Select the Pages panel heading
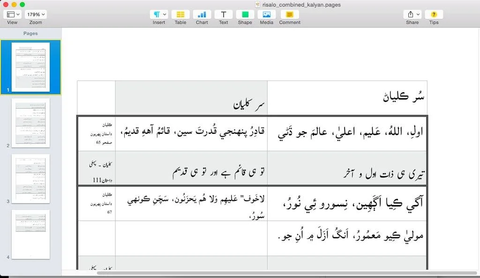 [x=30, y=33]
